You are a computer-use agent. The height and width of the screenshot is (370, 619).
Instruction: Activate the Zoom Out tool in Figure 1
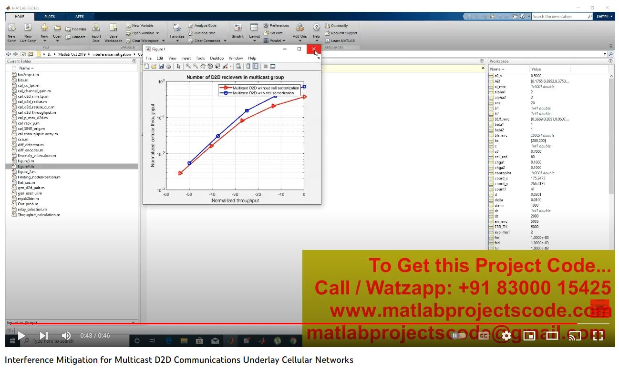196,66
